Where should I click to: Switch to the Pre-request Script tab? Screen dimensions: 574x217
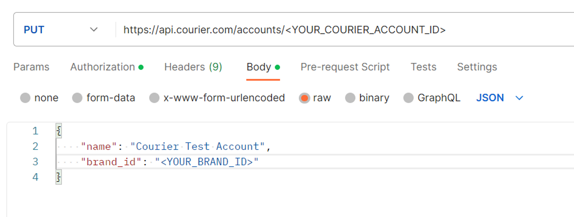[x=345, y=67]
